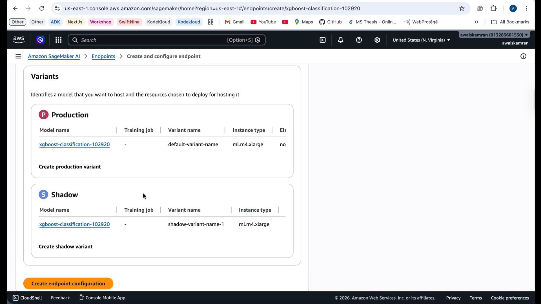This screenshot has height=304, width=541.
Task: Click the browser address bar URL
Action: 212,8
